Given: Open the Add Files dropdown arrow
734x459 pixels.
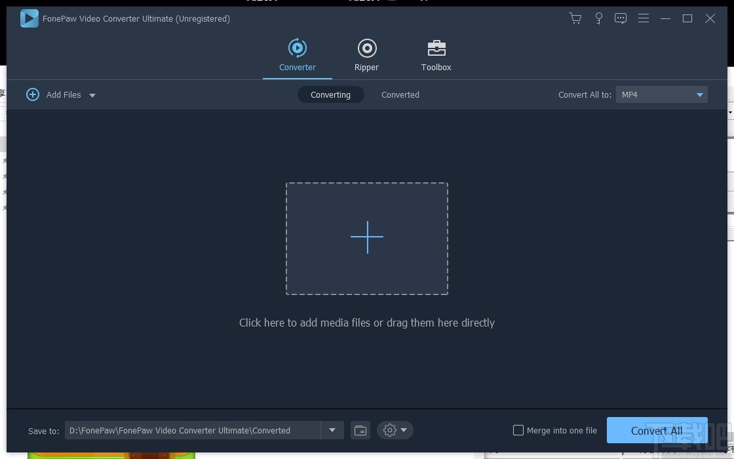Looking at the screenshot, I should click(92, 95).
